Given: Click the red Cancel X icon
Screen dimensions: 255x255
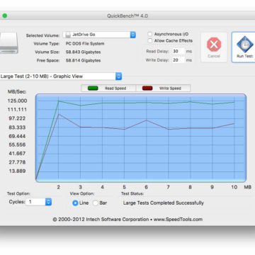Looking at the screenshot, I should (214, 45).
